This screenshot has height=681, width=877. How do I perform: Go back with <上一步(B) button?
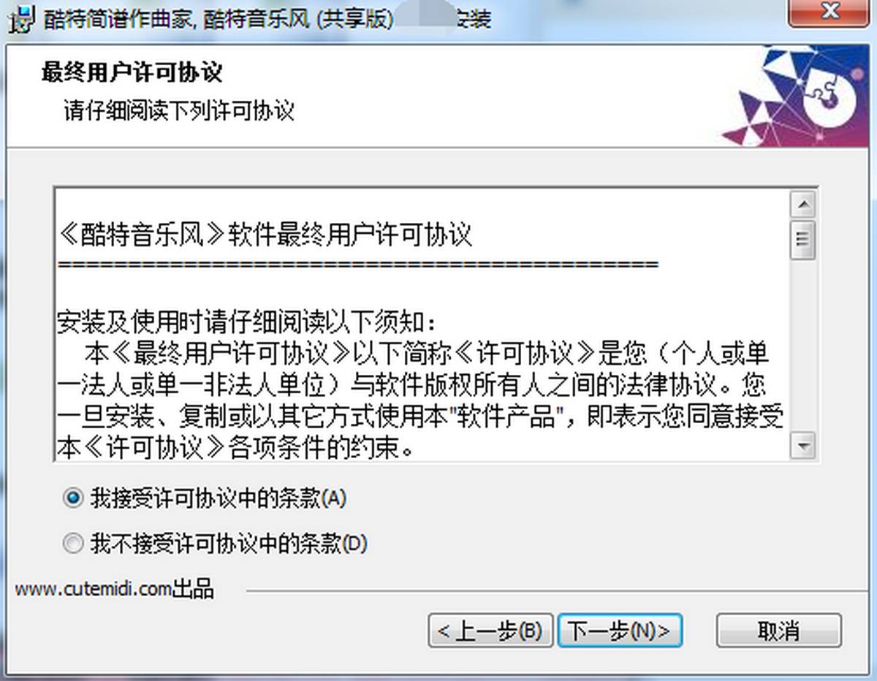(490, 631)
